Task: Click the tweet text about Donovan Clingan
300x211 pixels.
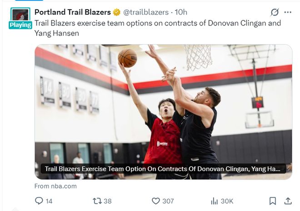Action: tap(158, 28)
